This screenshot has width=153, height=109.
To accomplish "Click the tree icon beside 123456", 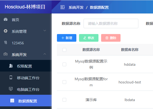I will click(x=6, y=42).
